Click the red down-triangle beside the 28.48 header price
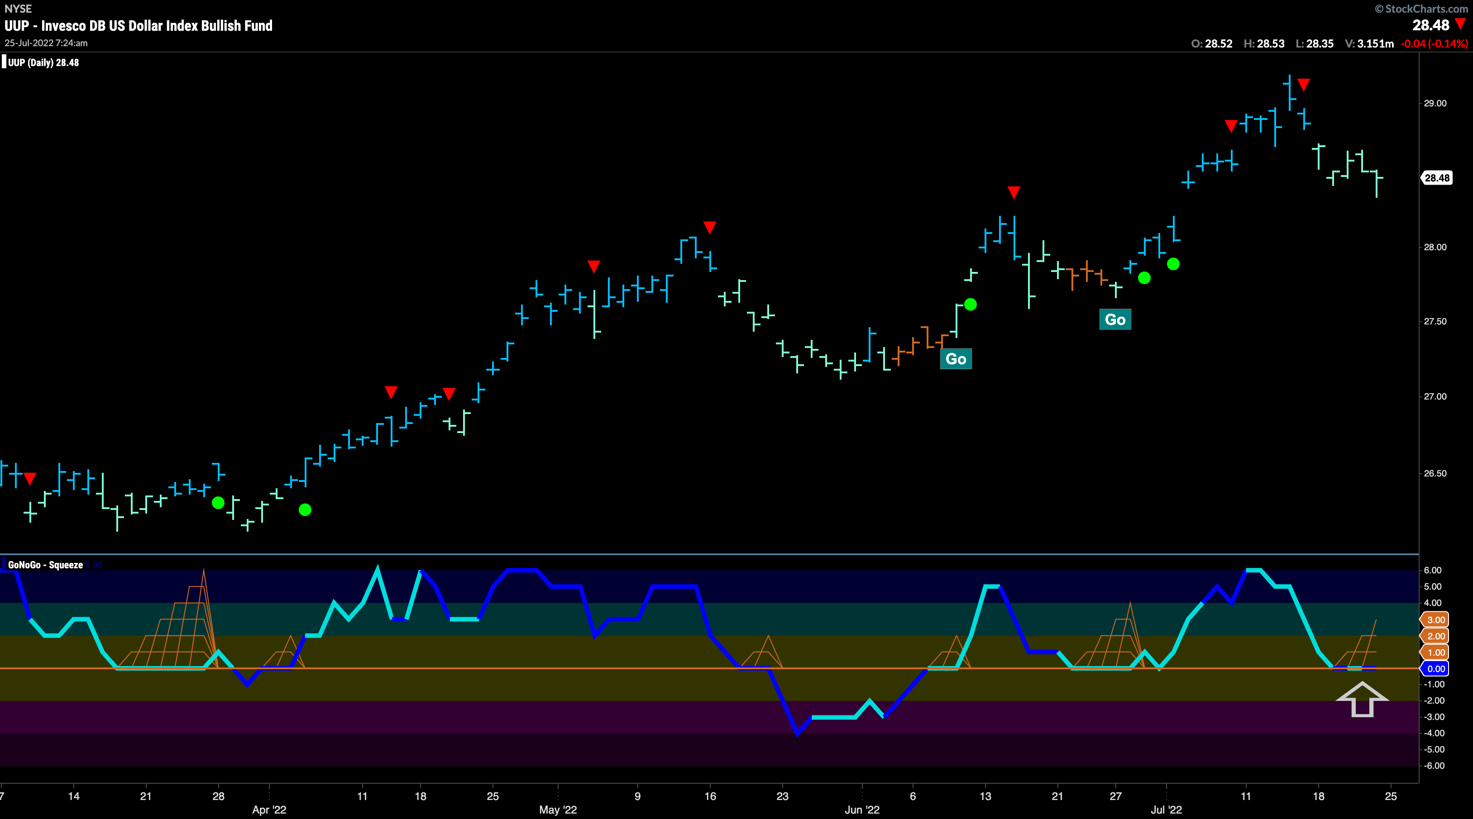 click(x=1460, y=24)
